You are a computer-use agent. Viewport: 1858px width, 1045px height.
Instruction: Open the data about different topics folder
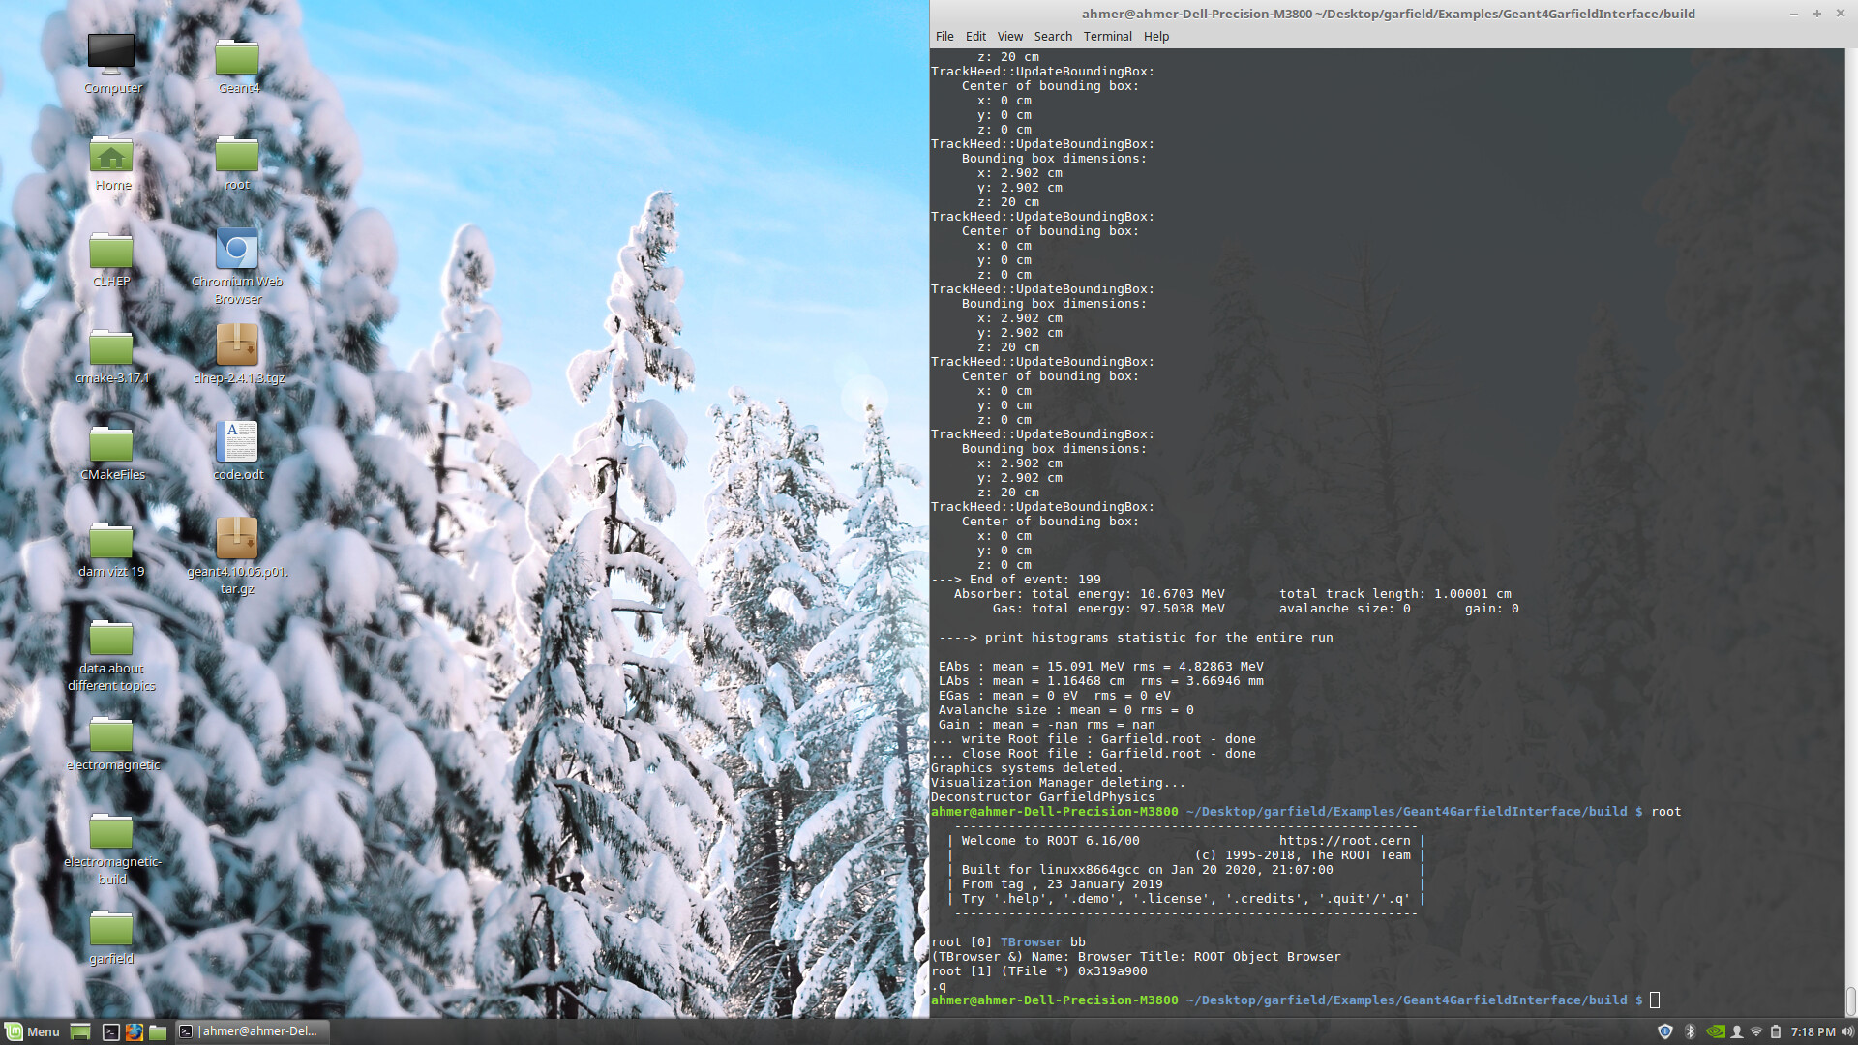coord(111,655)
